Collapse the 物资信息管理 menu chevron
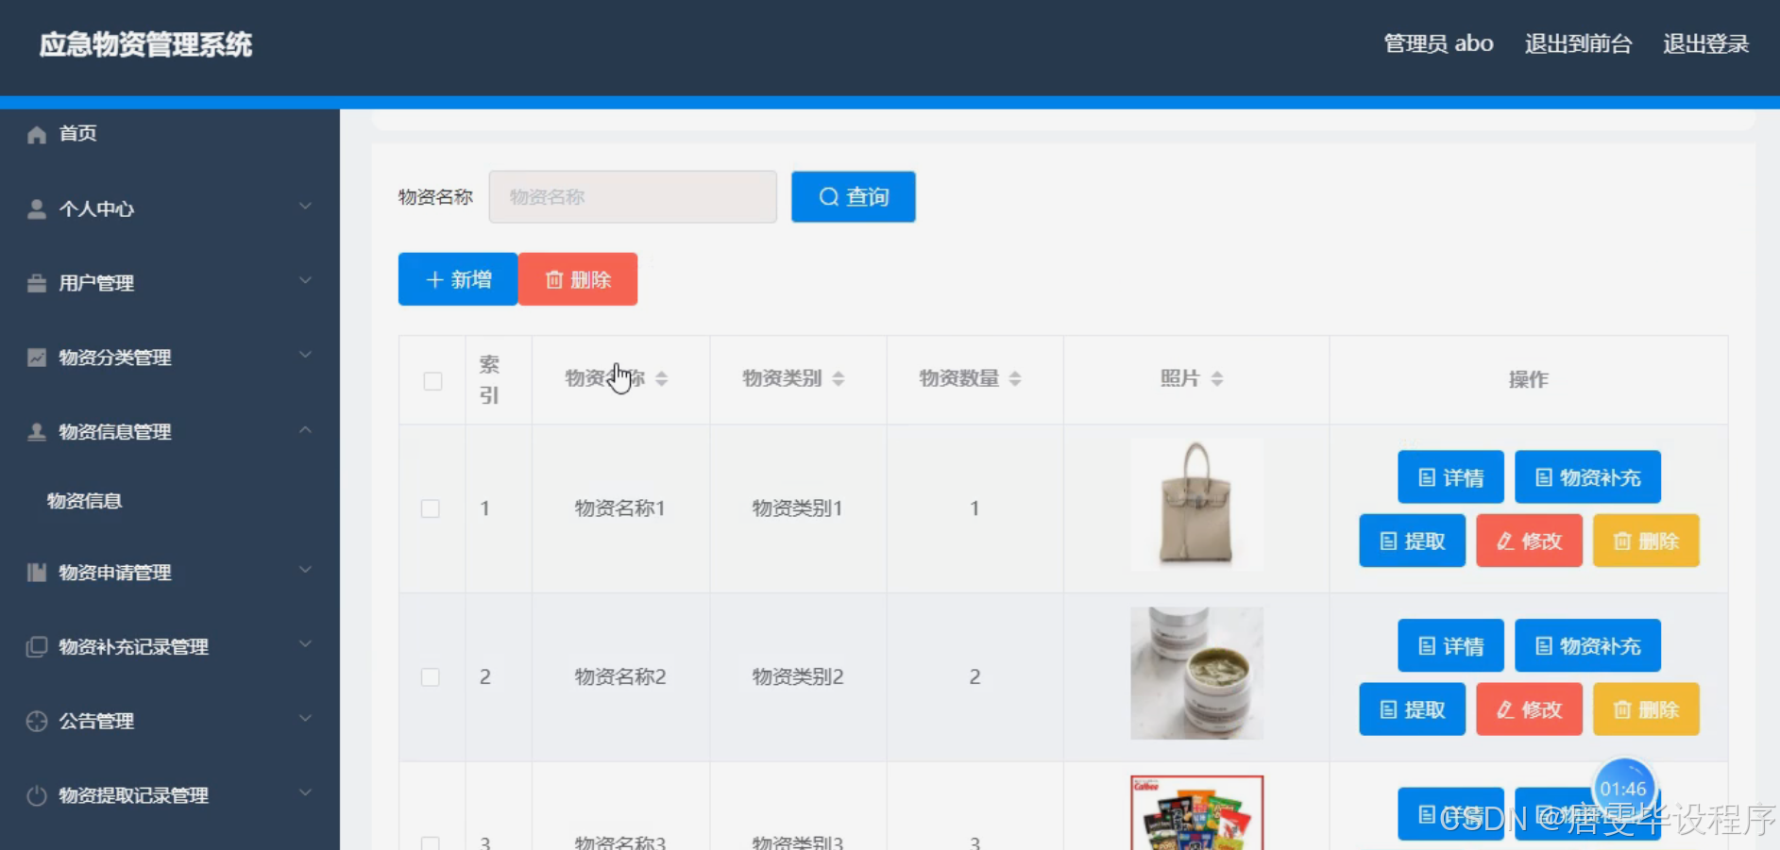Image resolution: width=1780 pixels, height=850 pixels. [305, 430]
